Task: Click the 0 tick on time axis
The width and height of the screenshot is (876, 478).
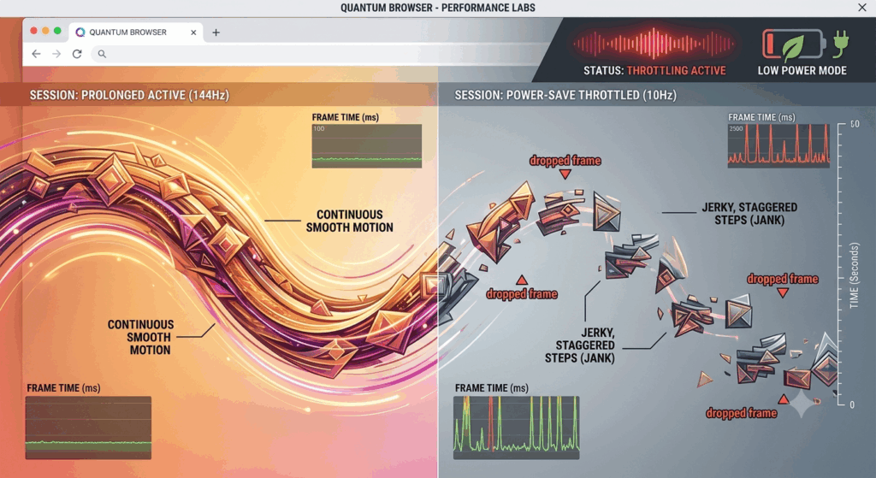Action: click(852, 404)
